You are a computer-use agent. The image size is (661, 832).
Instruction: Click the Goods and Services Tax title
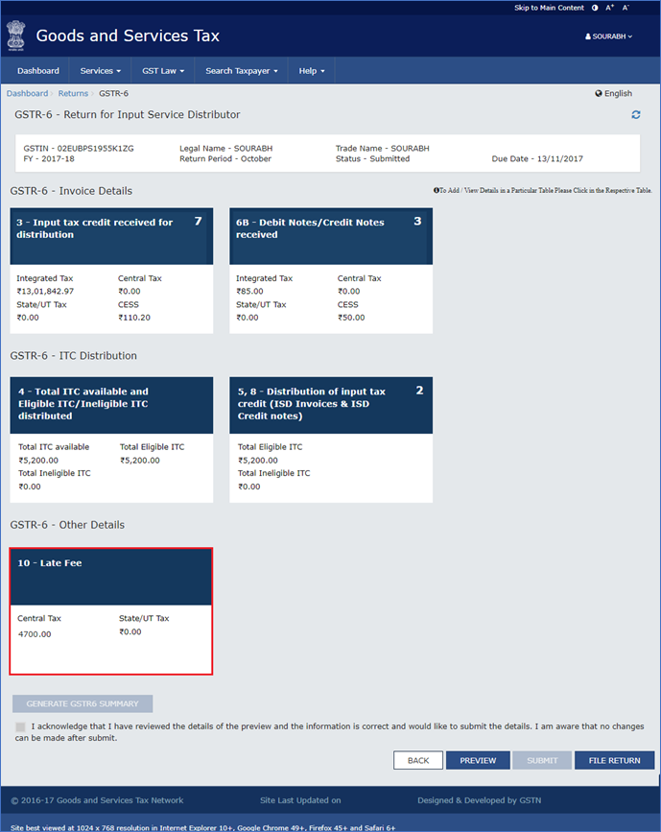(x=128, y=36)
